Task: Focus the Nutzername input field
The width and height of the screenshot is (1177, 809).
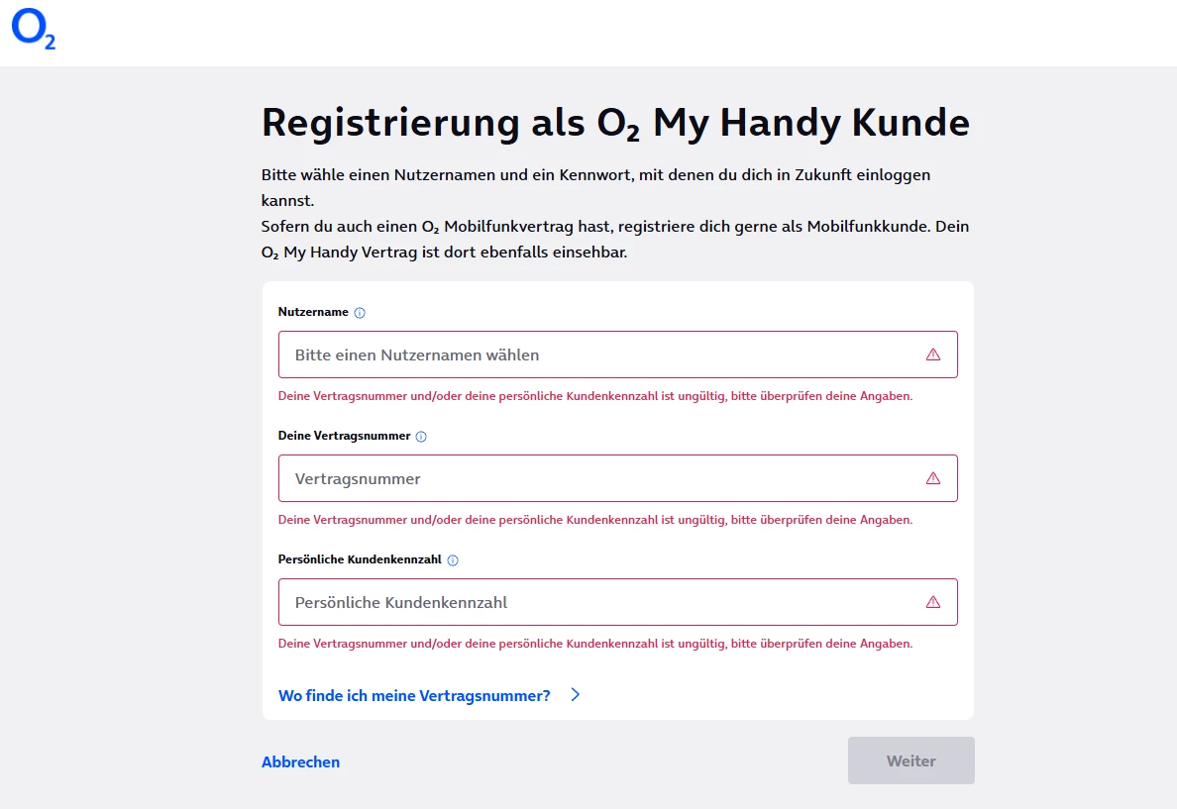Action: pyautogui.click(x=594, y=354)
